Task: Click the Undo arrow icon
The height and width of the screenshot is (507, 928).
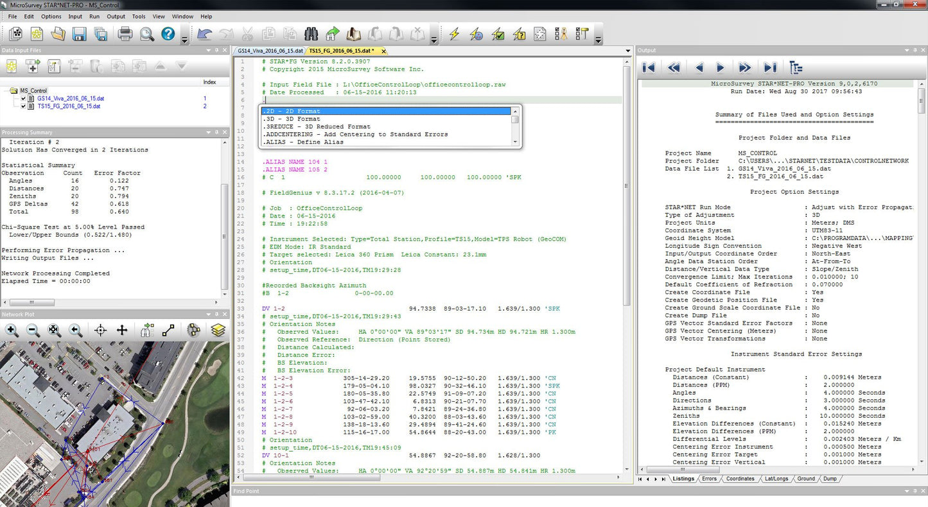Action: coord(204,34)
